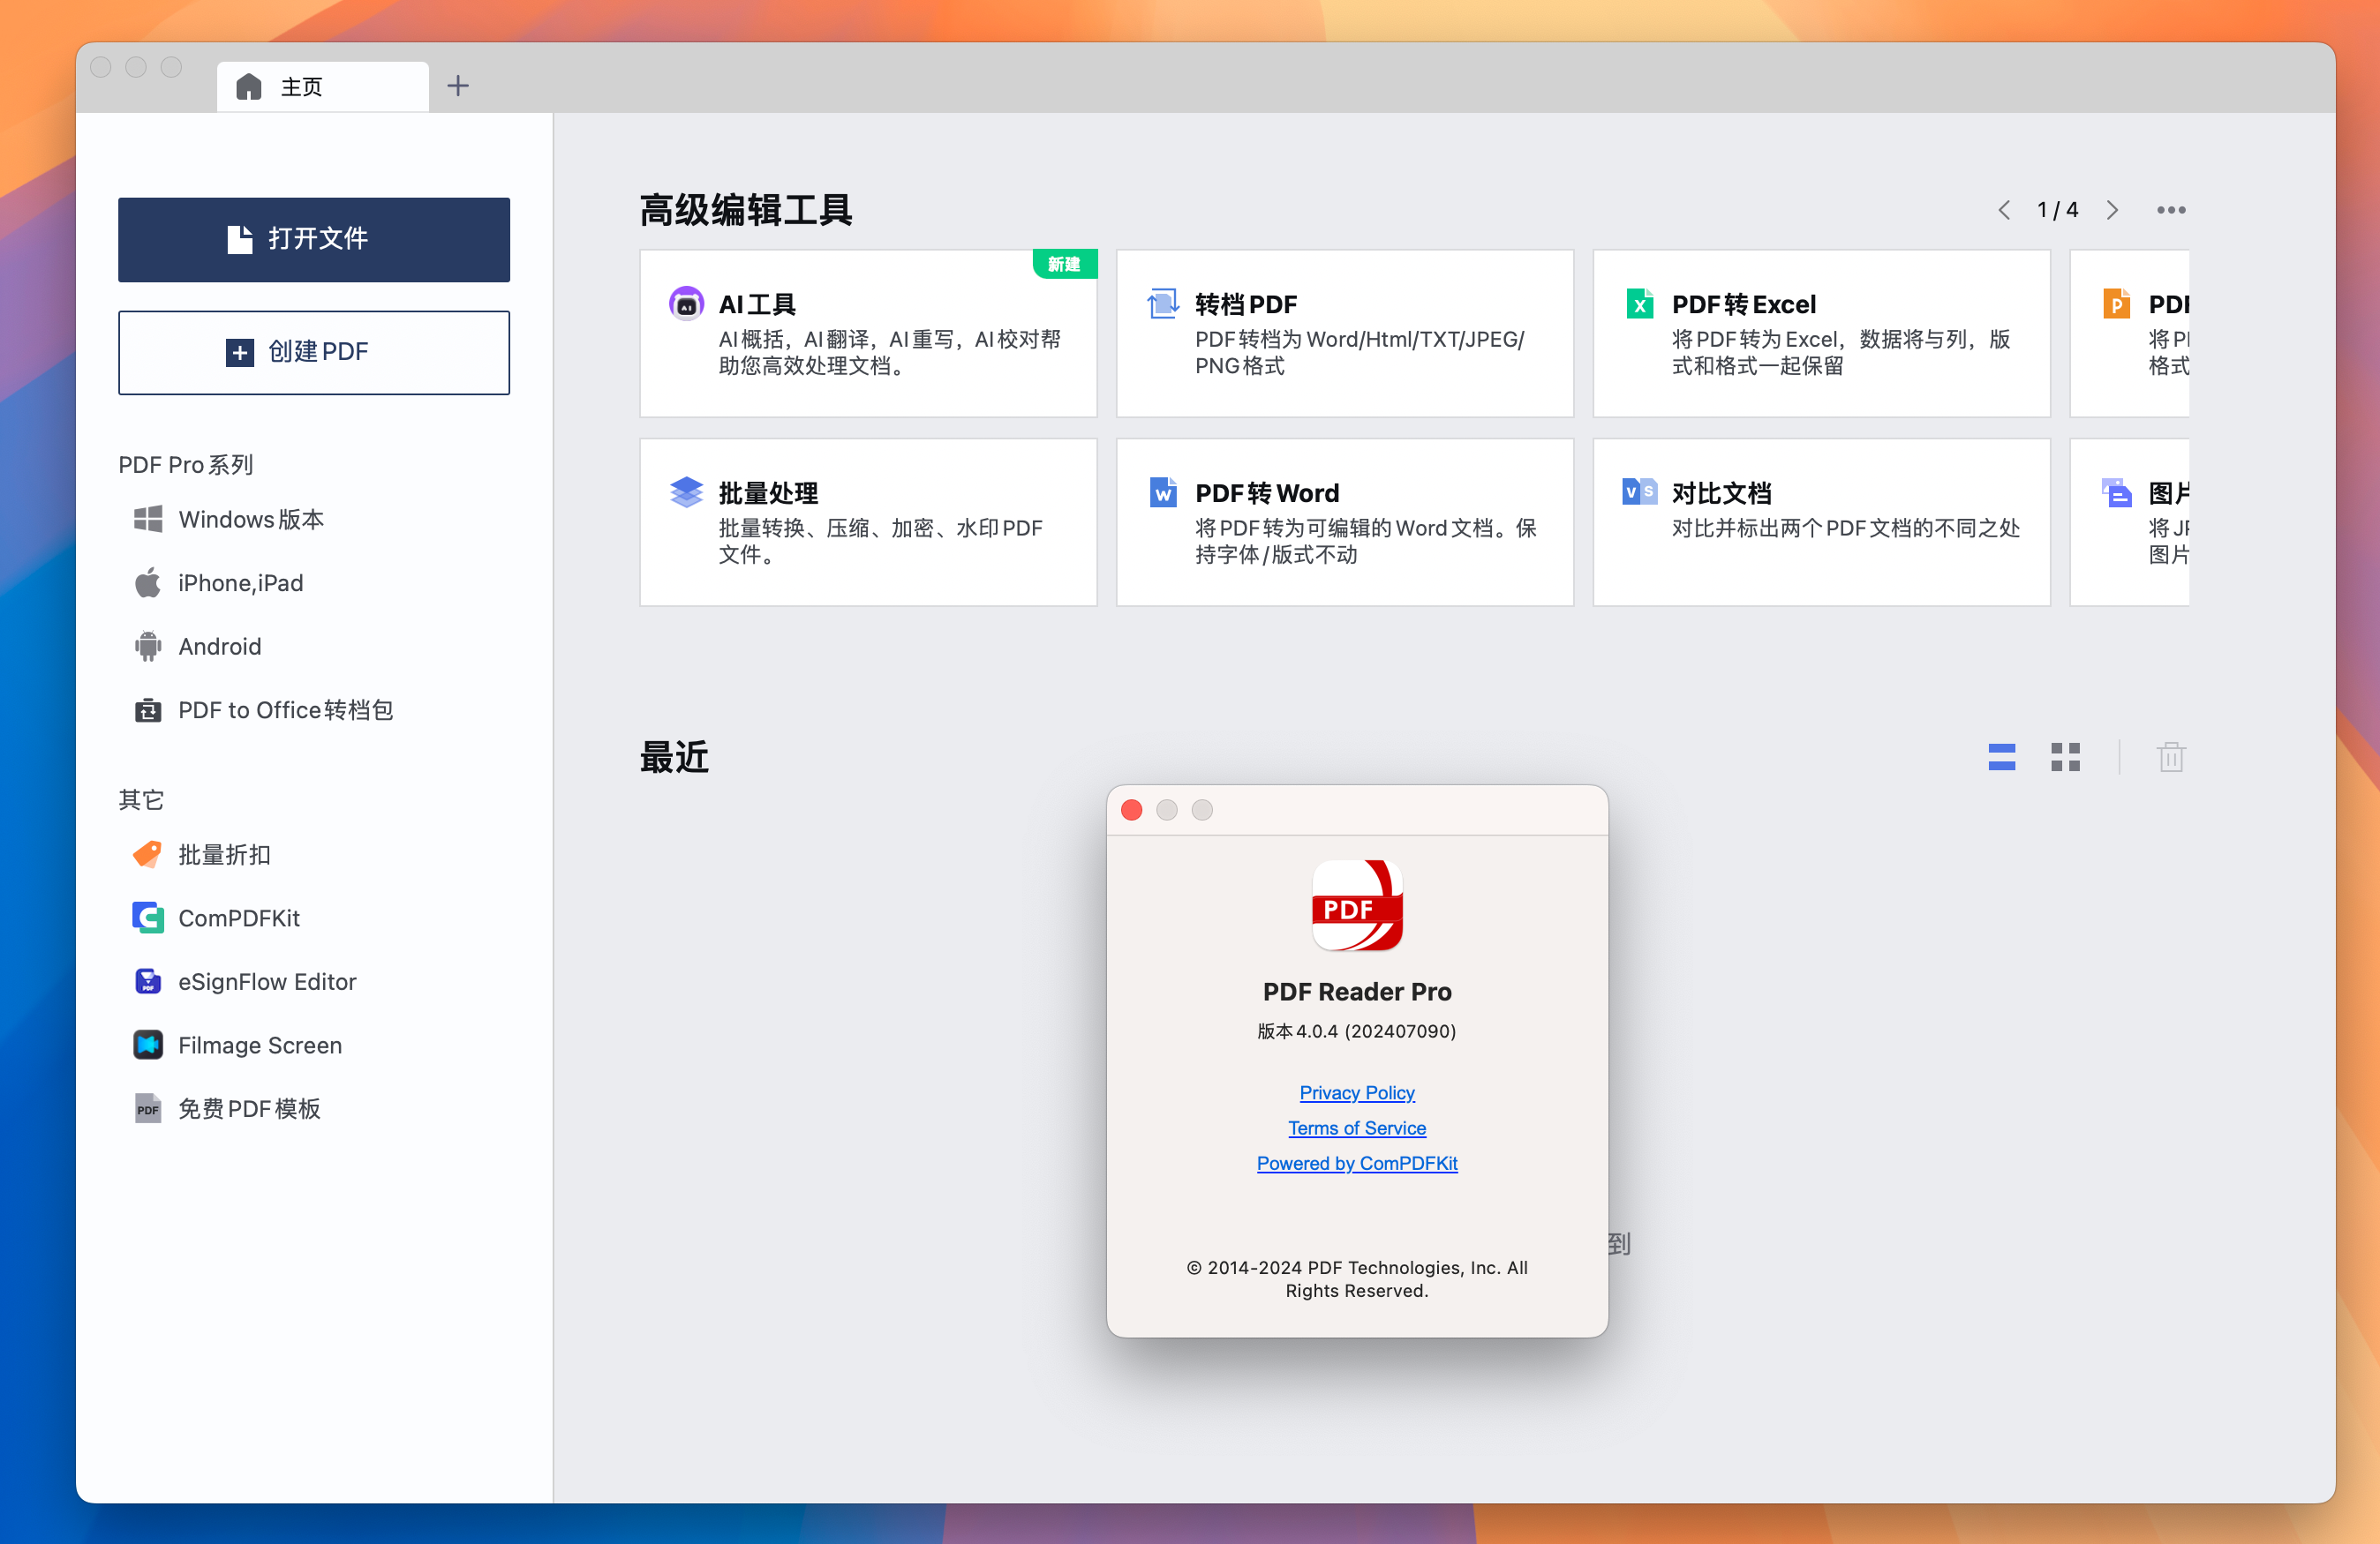Click the 打开文件 button

pyautogui.click(x=314, y=239)
